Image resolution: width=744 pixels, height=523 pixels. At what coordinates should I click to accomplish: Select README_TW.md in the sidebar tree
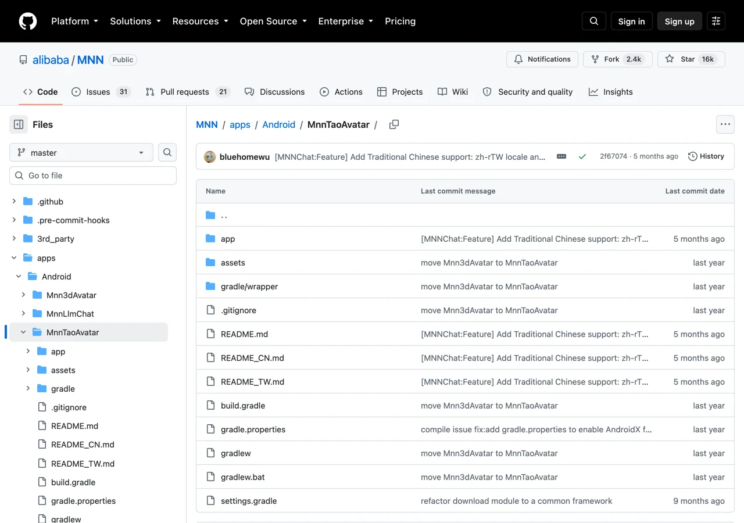(x=83, y=464)
